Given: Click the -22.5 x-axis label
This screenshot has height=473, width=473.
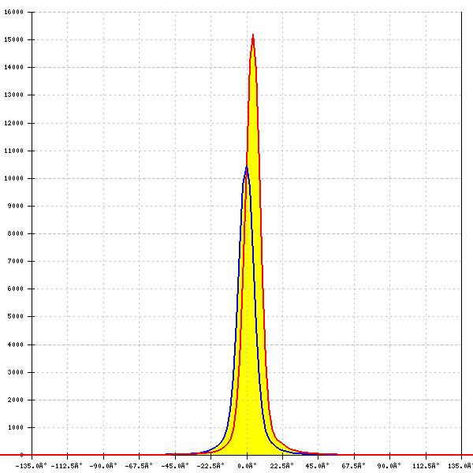Looking at the screenshot, I should tap(210, 466).
